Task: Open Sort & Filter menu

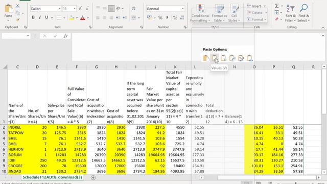Action: [291, 13]
